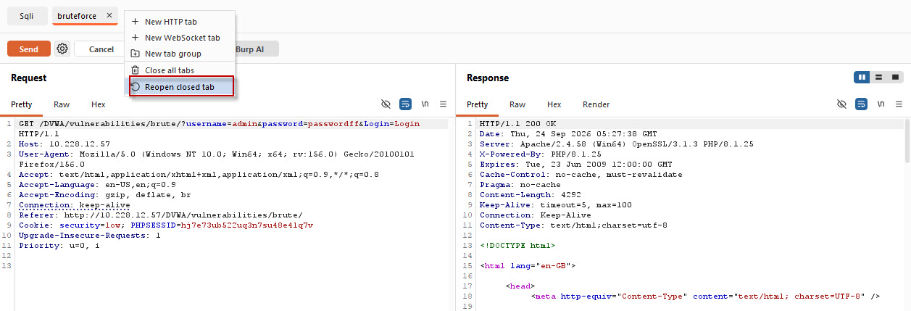Open the Response Raw view tab
This screenshot has width=911, height=311.
(517, 104)
